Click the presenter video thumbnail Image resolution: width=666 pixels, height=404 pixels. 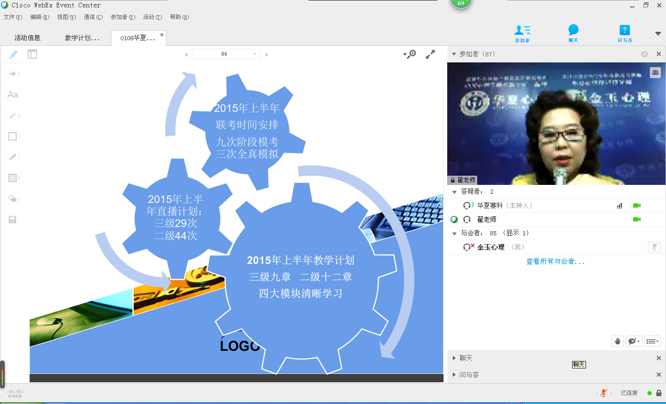click(x=556, y=124)
